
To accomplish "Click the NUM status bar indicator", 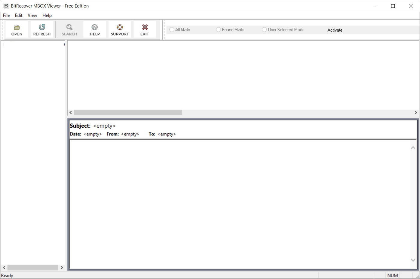I will [x=393, y=276].
